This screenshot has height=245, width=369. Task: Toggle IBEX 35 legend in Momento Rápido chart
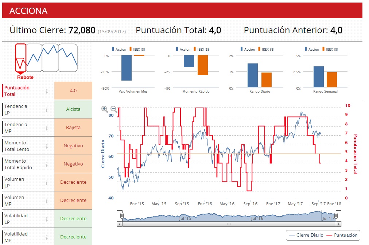pyautogui.click(x=201, y=49)
